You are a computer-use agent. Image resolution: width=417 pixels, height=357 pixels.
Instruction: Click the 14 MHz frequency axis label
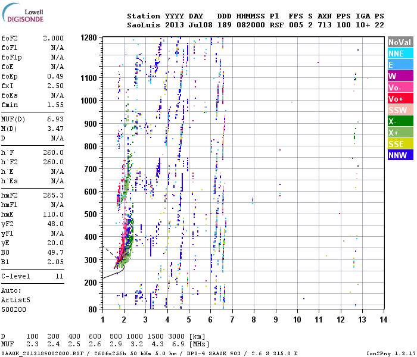tap(383, 320)
